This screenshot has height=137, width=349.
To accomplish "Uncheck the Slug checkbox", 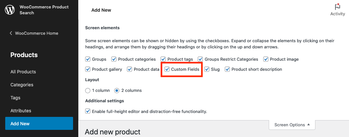I will pyautogui.click(x=207, y=69).
